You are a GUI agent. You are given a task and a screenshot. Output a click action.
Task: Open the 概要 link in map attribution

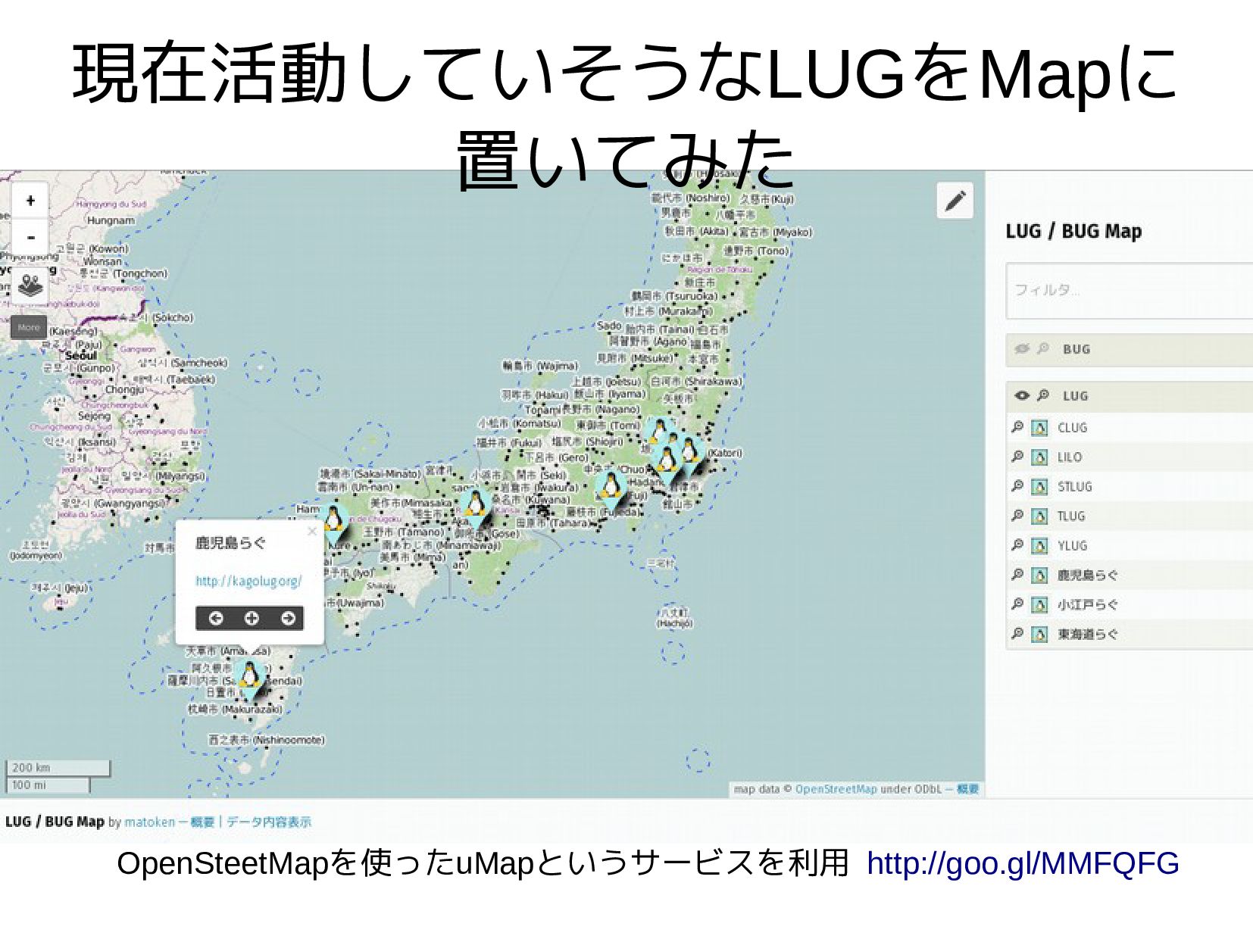(967, 789)
